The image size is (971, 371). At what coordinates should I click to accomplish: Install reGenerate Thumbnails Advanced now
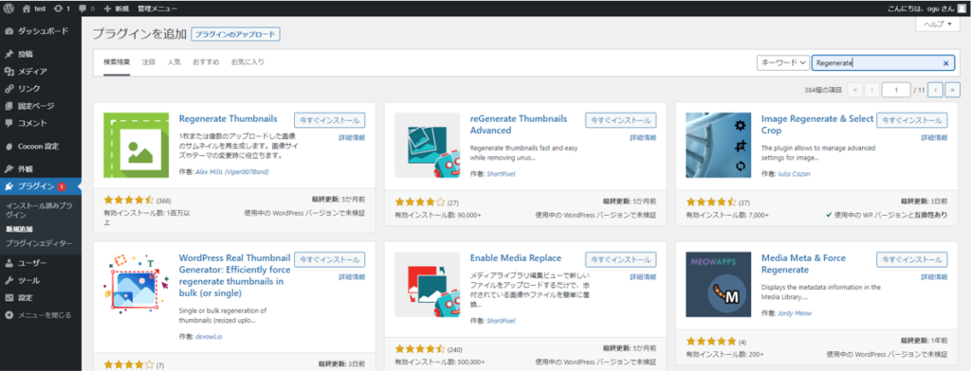click(x=621, y=120)
